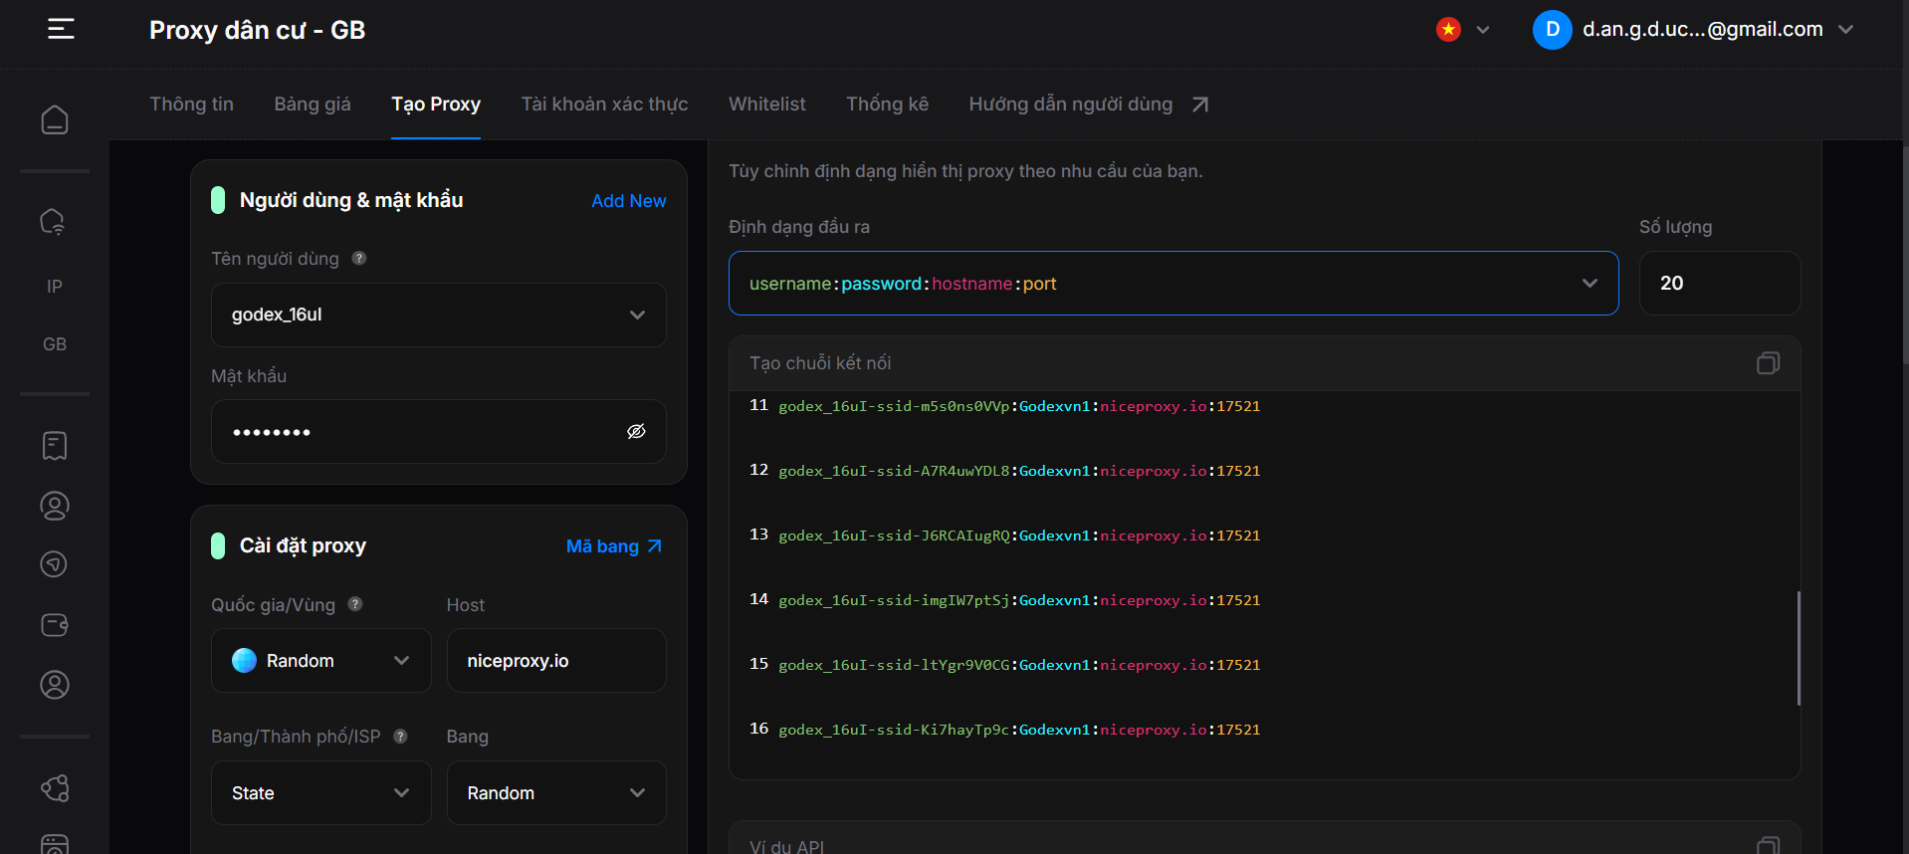Screen dimensions: 1909x854
Task: Open the residential proxy wifi-house icon
Action: 54,221
